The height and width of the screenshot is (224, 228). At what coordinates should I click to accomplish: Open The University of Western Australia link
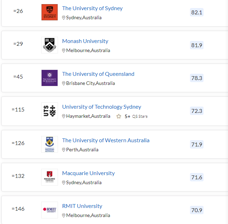(106, 140)
